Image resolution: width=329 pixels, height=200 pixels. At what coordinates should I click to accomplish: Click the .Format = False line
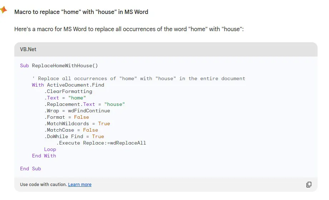tap(67, 117)
